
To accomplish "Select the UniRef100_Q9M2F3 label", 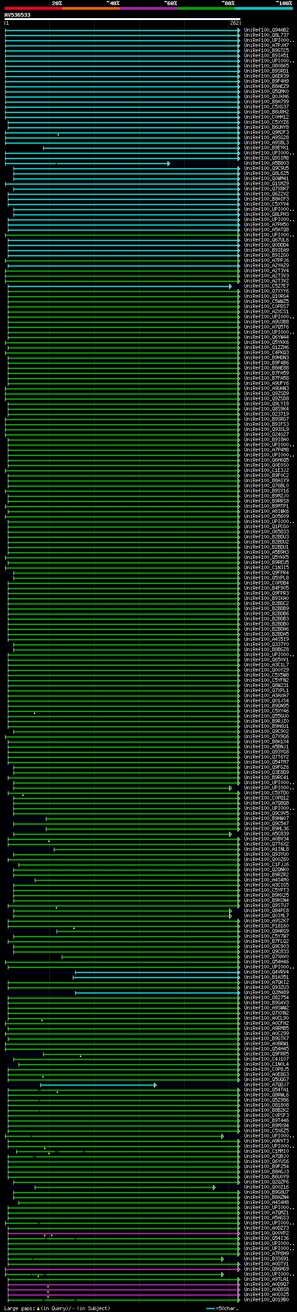I will click(266, 133).
